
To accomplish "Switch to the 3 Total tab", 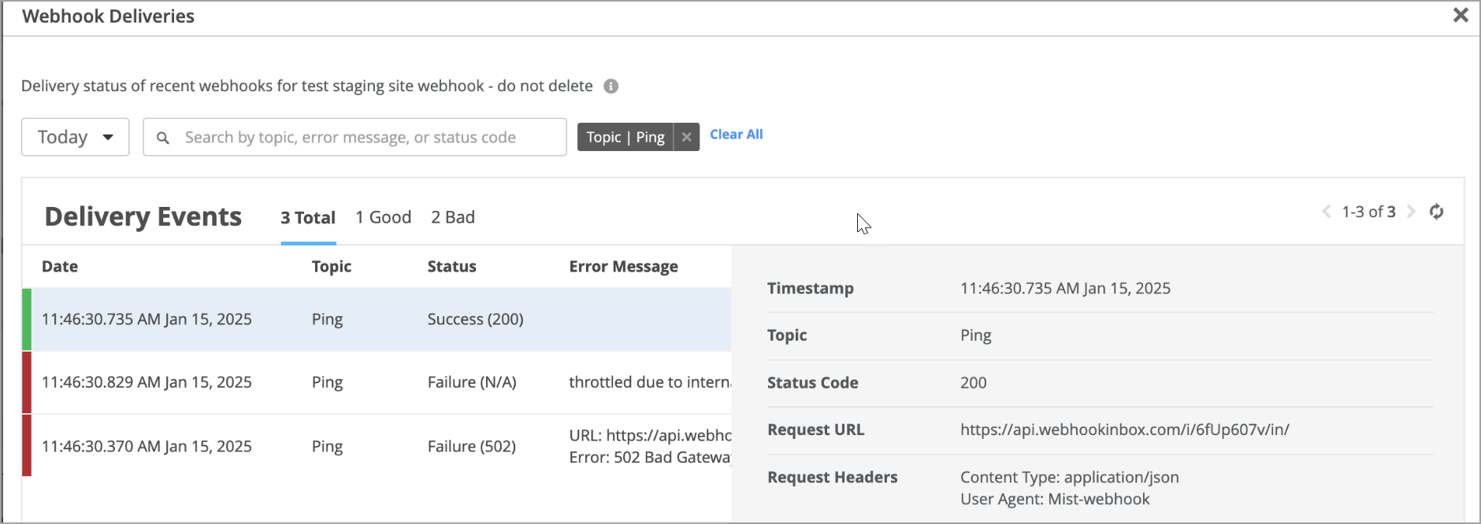I will [x=308, y=218].
